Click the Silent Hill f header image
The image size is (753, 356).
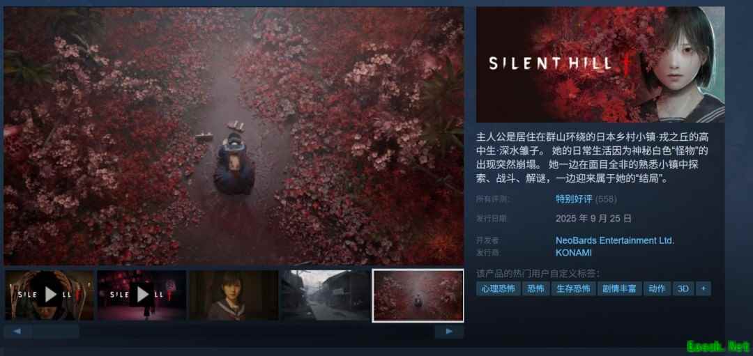tap(600, 64)
